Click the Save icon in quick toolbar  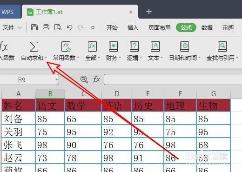point(34,27)
